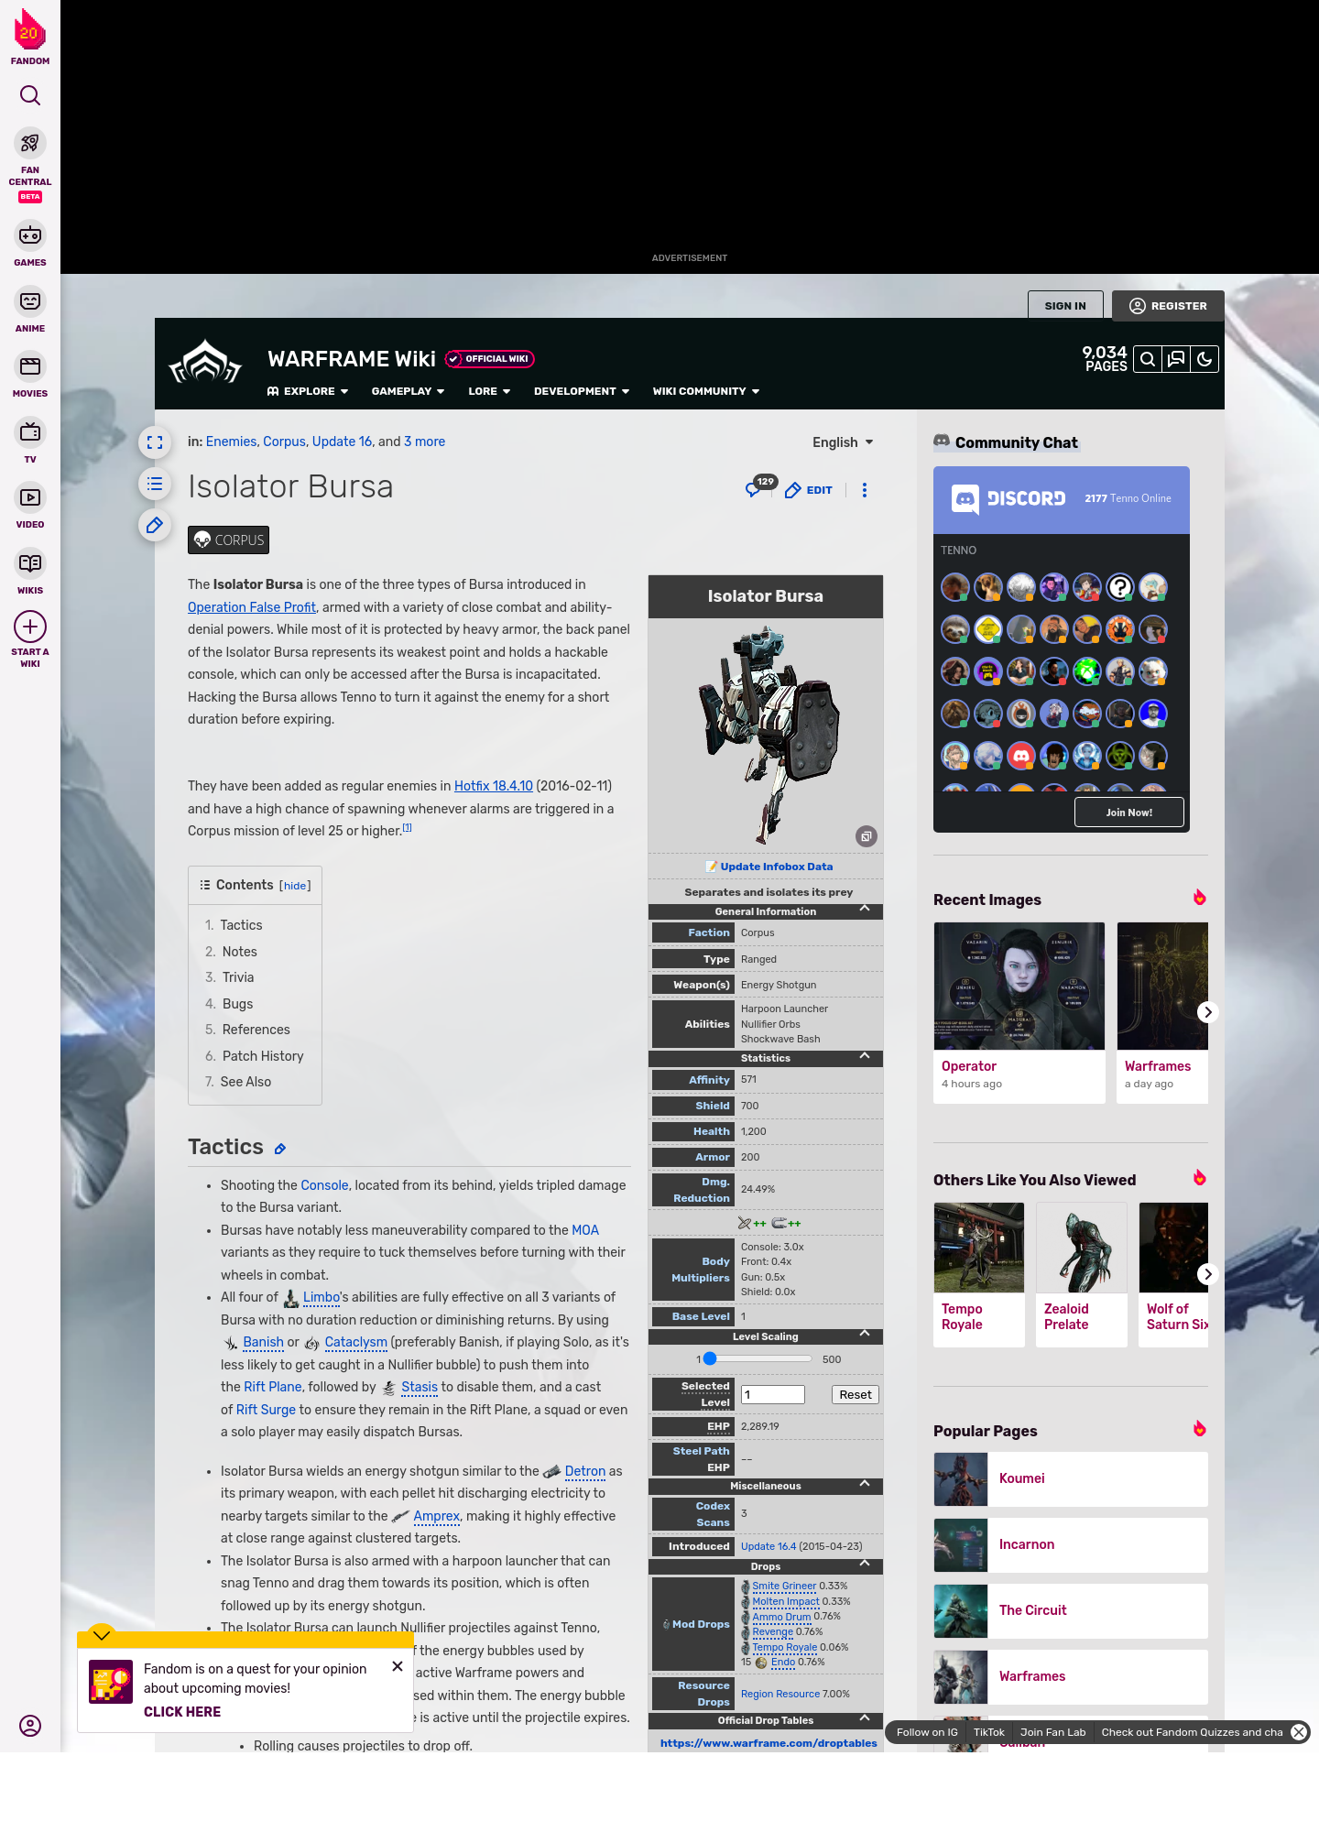Enlarge Isolator Bursa infobox image
The height and width of the screenshot is (1832, 1319).
coord(867,836)
